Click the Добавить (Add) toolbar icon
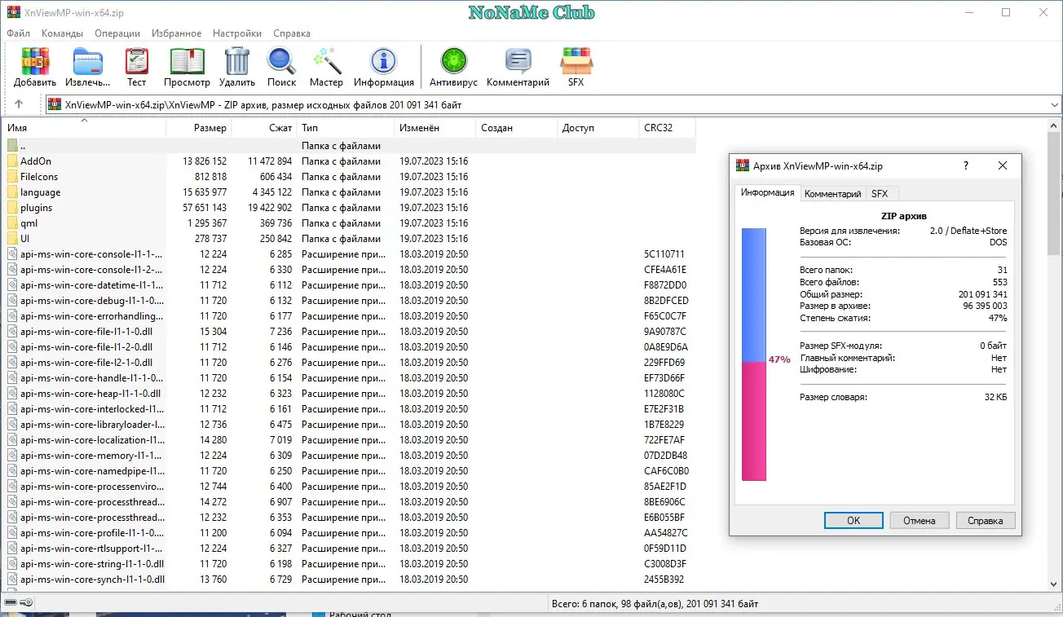Screen dimensions: 1063x617 click(x=35, y=61)
